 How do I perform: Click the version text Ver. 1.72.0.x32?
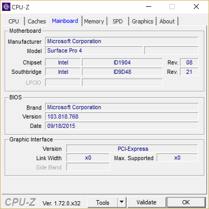61,203
